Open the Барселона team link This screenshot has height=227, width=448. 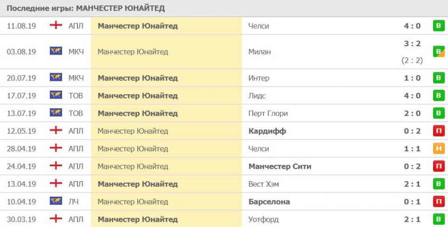pos(269,201)
